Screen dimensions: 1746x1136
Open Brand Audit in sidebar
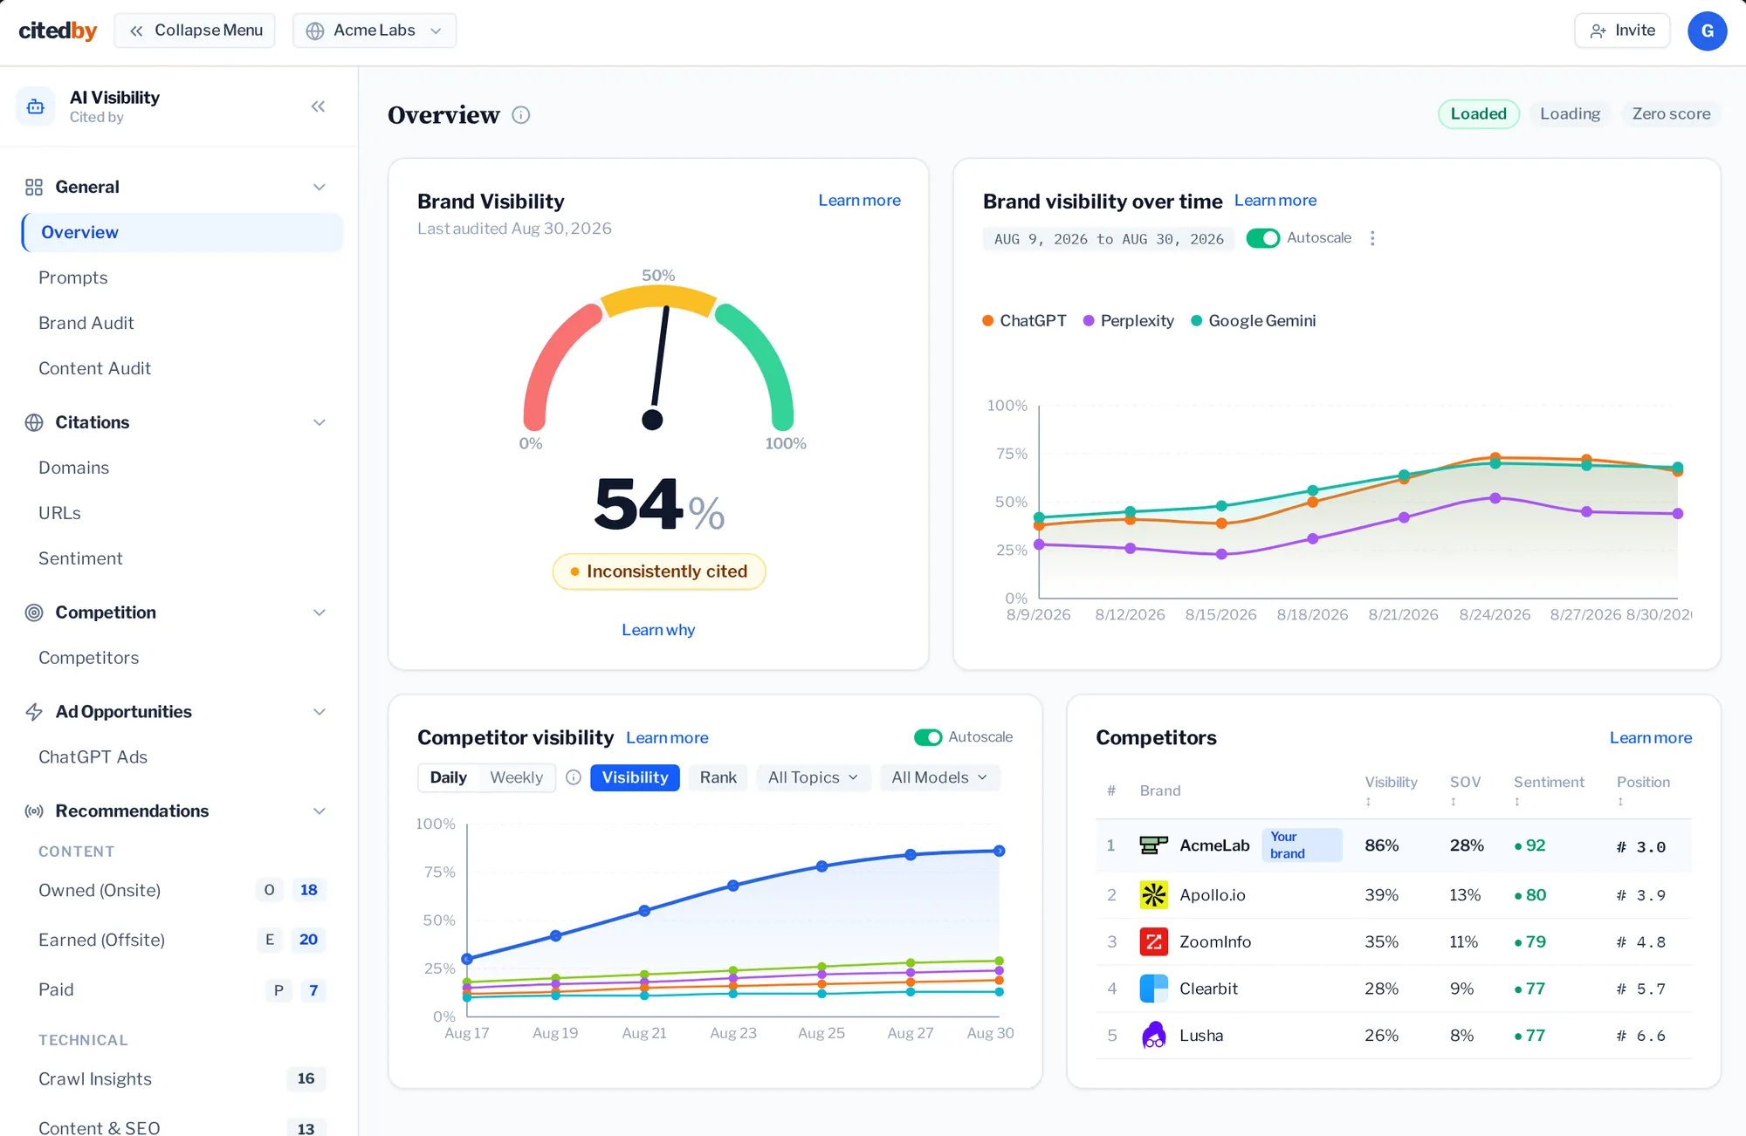(x=86, y=323)
